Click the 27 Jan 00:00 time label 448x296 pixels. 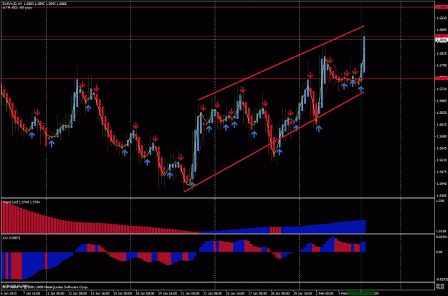(x=257, y=293)
